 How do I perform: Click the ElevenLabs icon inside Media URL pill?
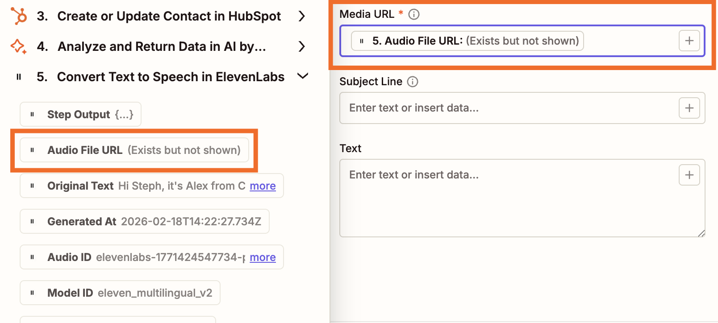tap(362, 41)
